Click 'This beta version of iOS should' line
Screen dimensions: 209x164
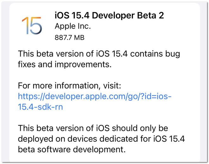(x=93, y=128)
